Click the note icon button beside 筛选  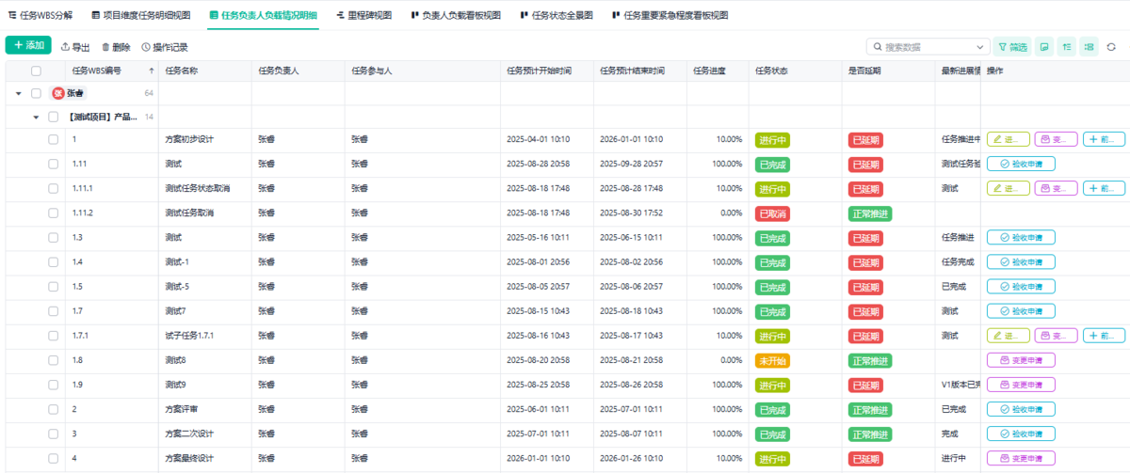coord(1044,46)
